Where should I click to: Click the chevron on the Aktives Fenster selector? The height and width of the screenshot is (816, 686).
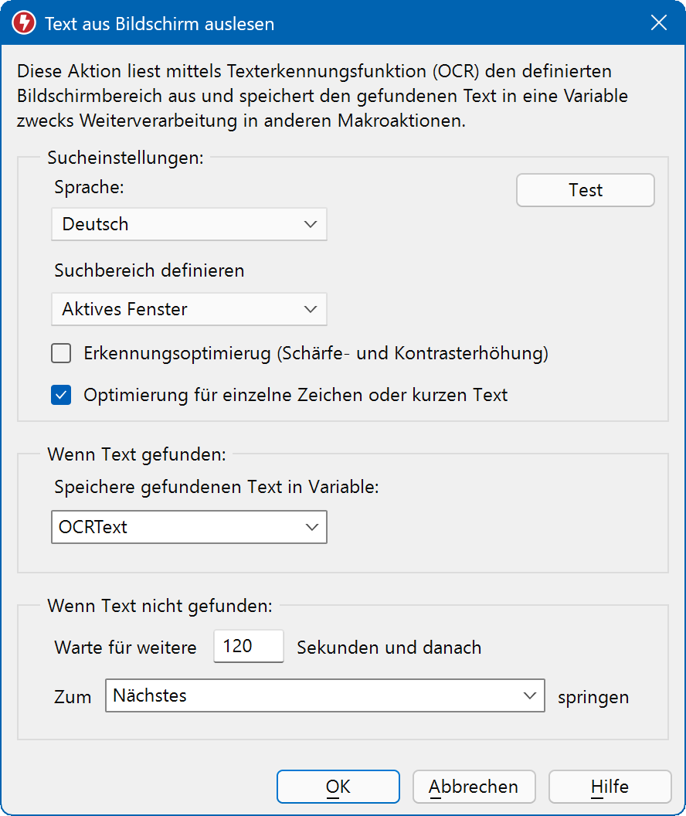[312, 309]
